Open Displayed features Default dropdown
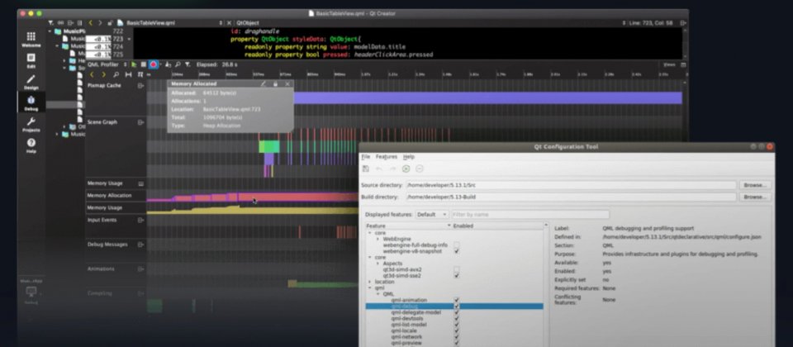The width and height of the screenshot is (793, 347). pos(431,215)
